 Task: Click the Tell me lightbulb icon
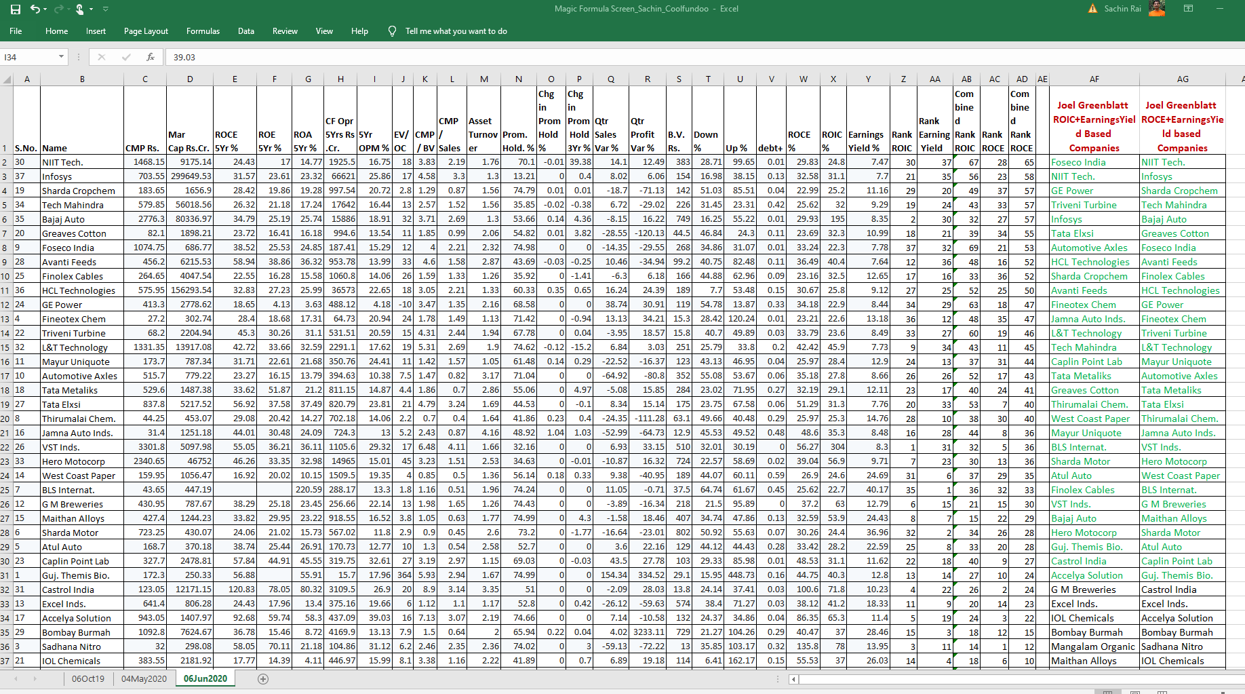(x=392, y=31)
